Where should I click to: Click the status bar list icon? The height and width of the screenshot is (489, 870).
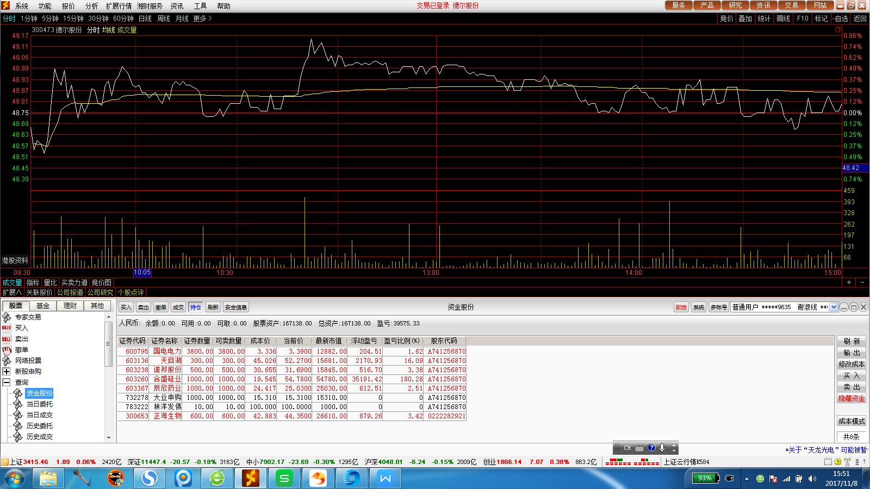pyautogui.click(x=828, y=462)
